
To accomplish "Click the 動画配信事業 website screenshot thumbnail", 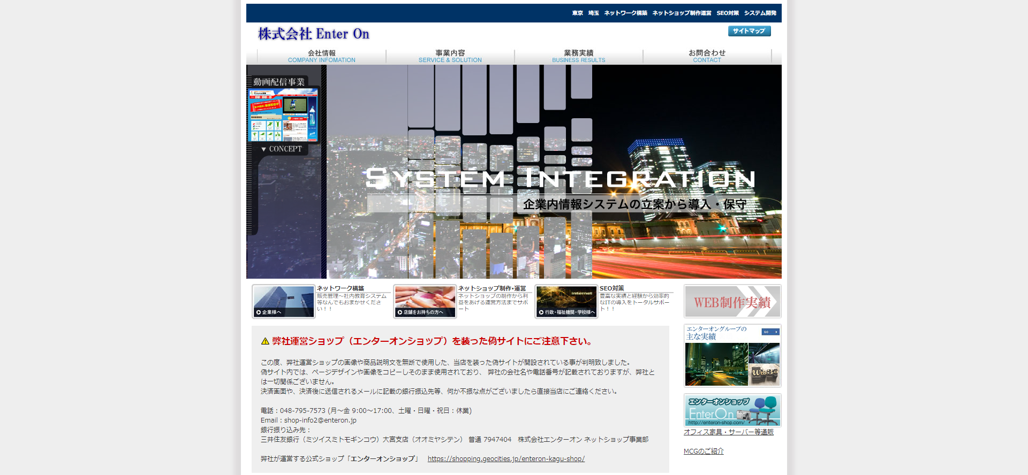I will (284, 115).
